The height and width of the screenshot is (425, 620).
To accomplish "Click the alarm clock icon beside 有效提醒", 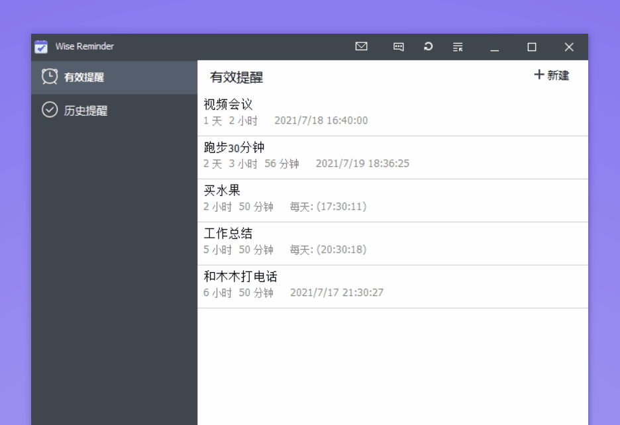I will coord(50,77).
